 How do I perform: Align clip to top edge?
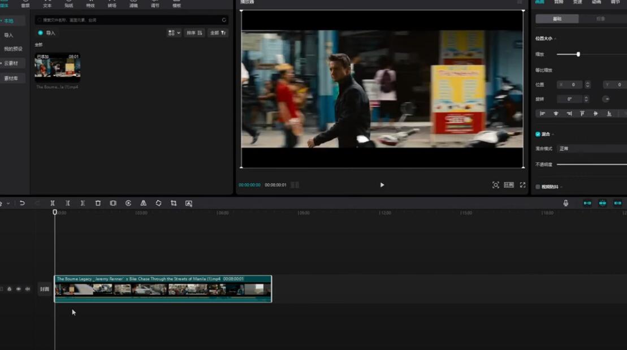582,114
